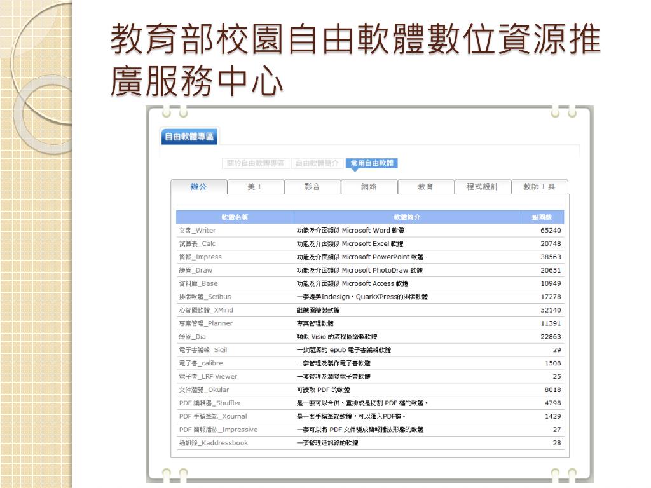Image resolution: width=651 pixels, height=488 pixels.
Task: Open the 文書_Writer software link
Action: point(197,230)
